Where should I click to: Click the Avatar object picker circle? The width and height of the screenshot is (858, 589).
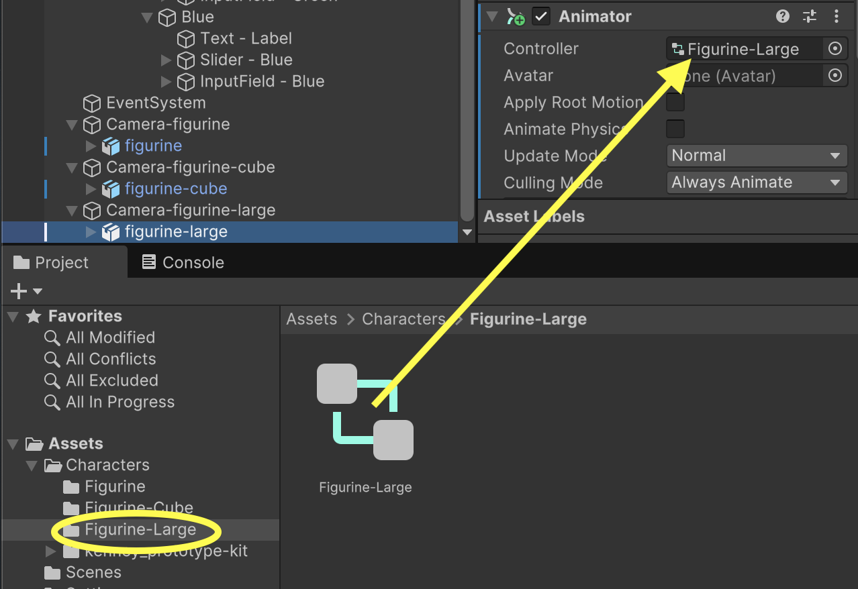835,76
